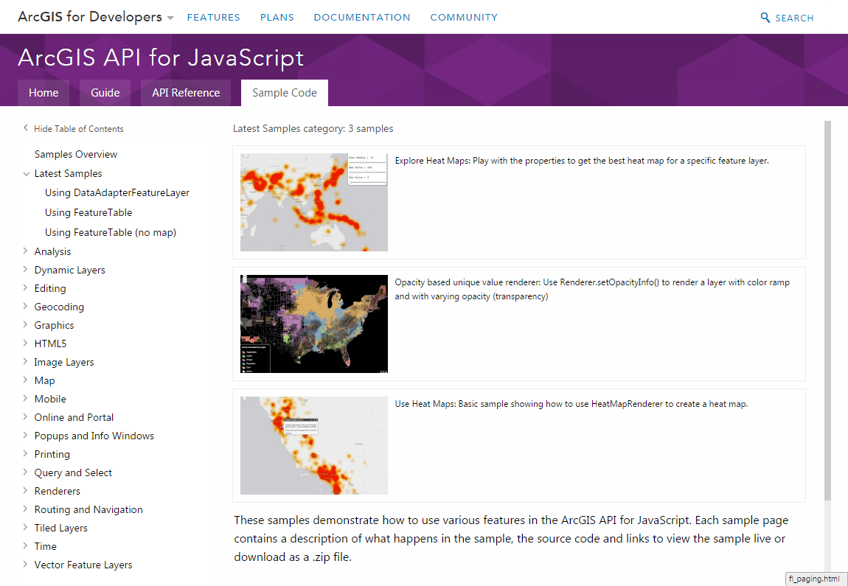Expand the Editing category
Image resolution: width=848 pixels, height=586 pixels.
tap(25, 287)
